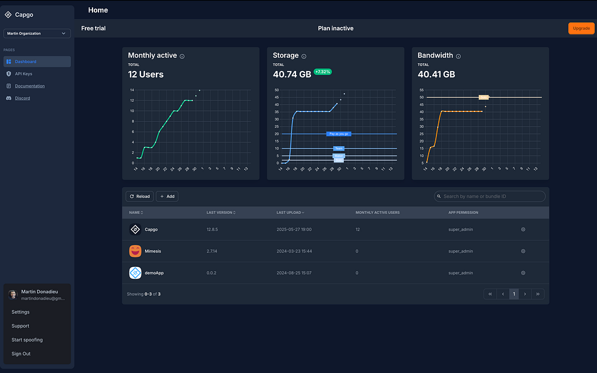Open settings gear for demoApp row
This screenshot has width=597, height=373.
click(523, 273)
